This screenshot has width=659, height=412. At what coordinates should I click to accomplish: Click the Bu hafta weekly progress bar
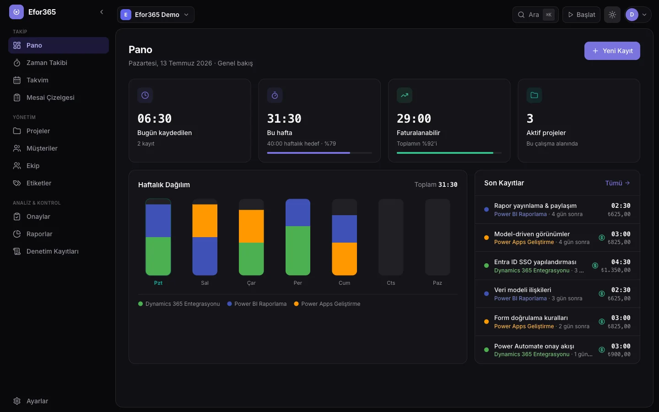[x=319, y=153]
